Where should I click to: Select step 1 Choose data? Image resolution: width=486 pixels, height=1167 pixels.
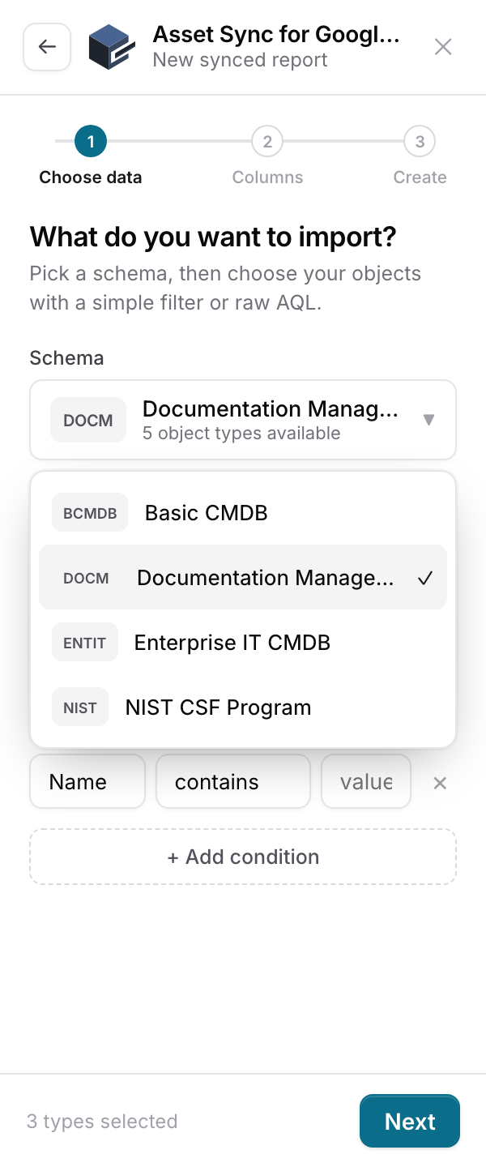[x=91, y=156]
